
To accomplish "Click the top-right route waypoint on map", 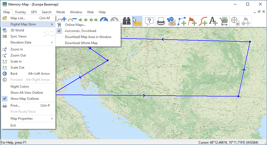I will tap(250, 42).
